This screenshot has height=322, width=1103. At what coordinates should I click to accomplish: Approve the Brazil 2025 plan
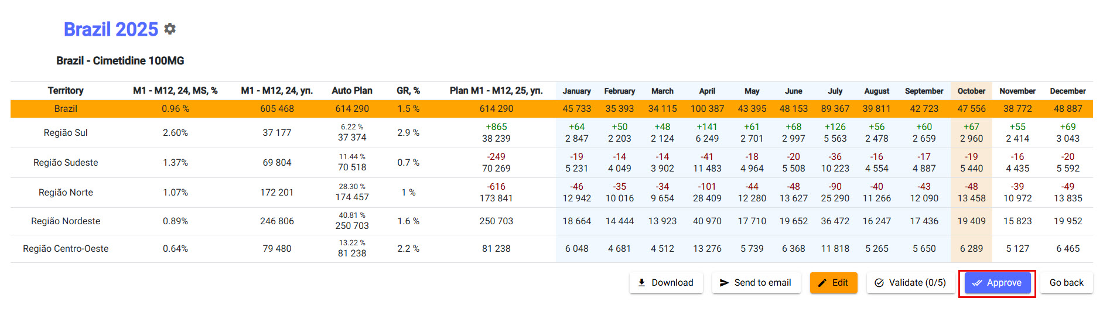pos(997,283)
